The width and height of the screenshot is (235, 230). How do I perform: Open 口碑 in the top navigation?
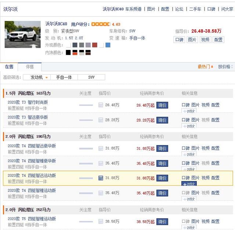(211, 9)
